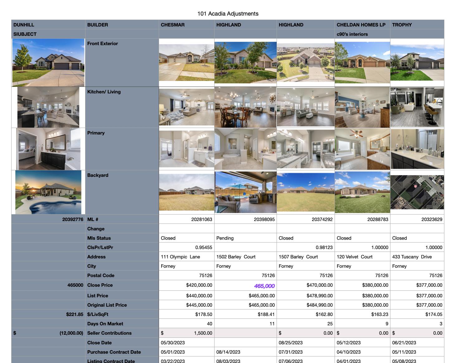The width and height of the screenshot is (464, 363).
Task: Select the Front Exterior row label
Action: 103,44
